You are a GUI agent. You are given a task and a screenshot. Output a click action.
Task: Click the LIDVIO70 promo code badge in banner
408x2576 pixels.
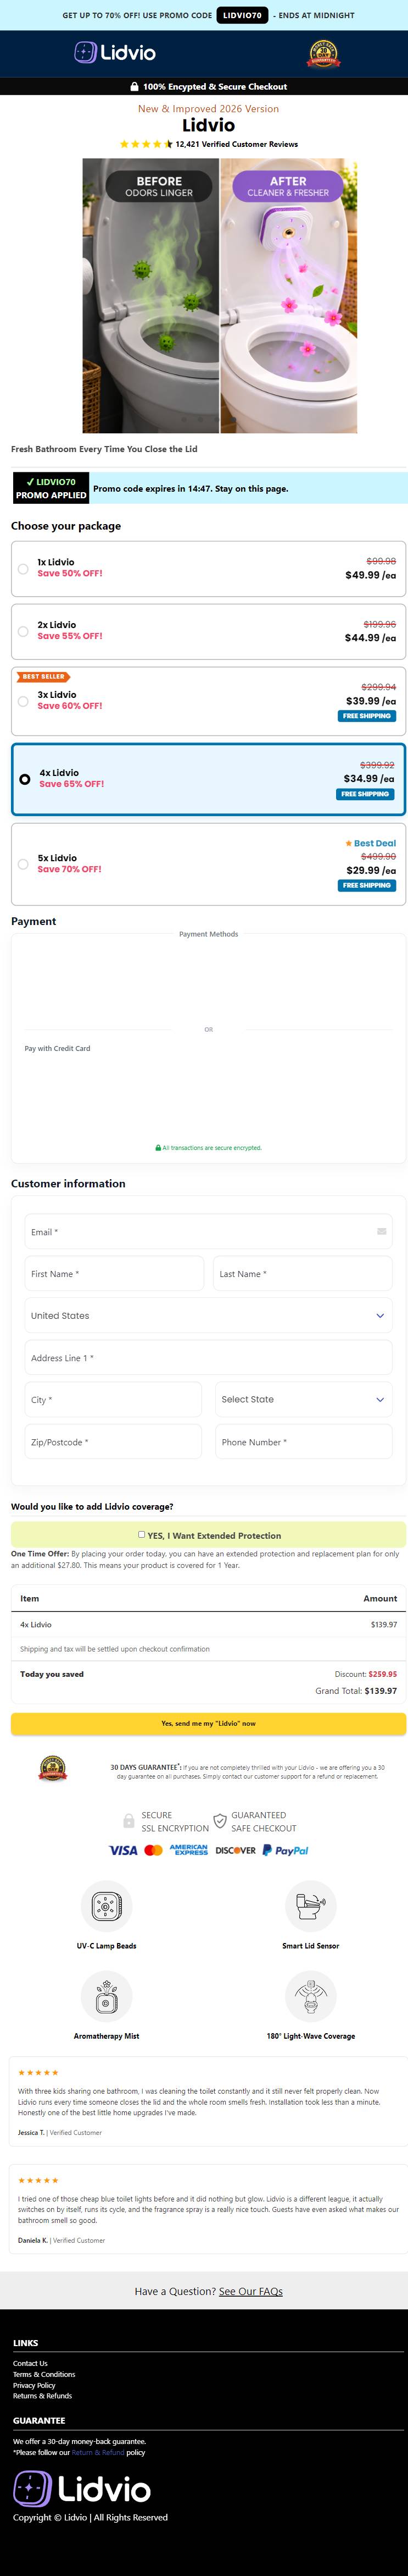point(242,15)
